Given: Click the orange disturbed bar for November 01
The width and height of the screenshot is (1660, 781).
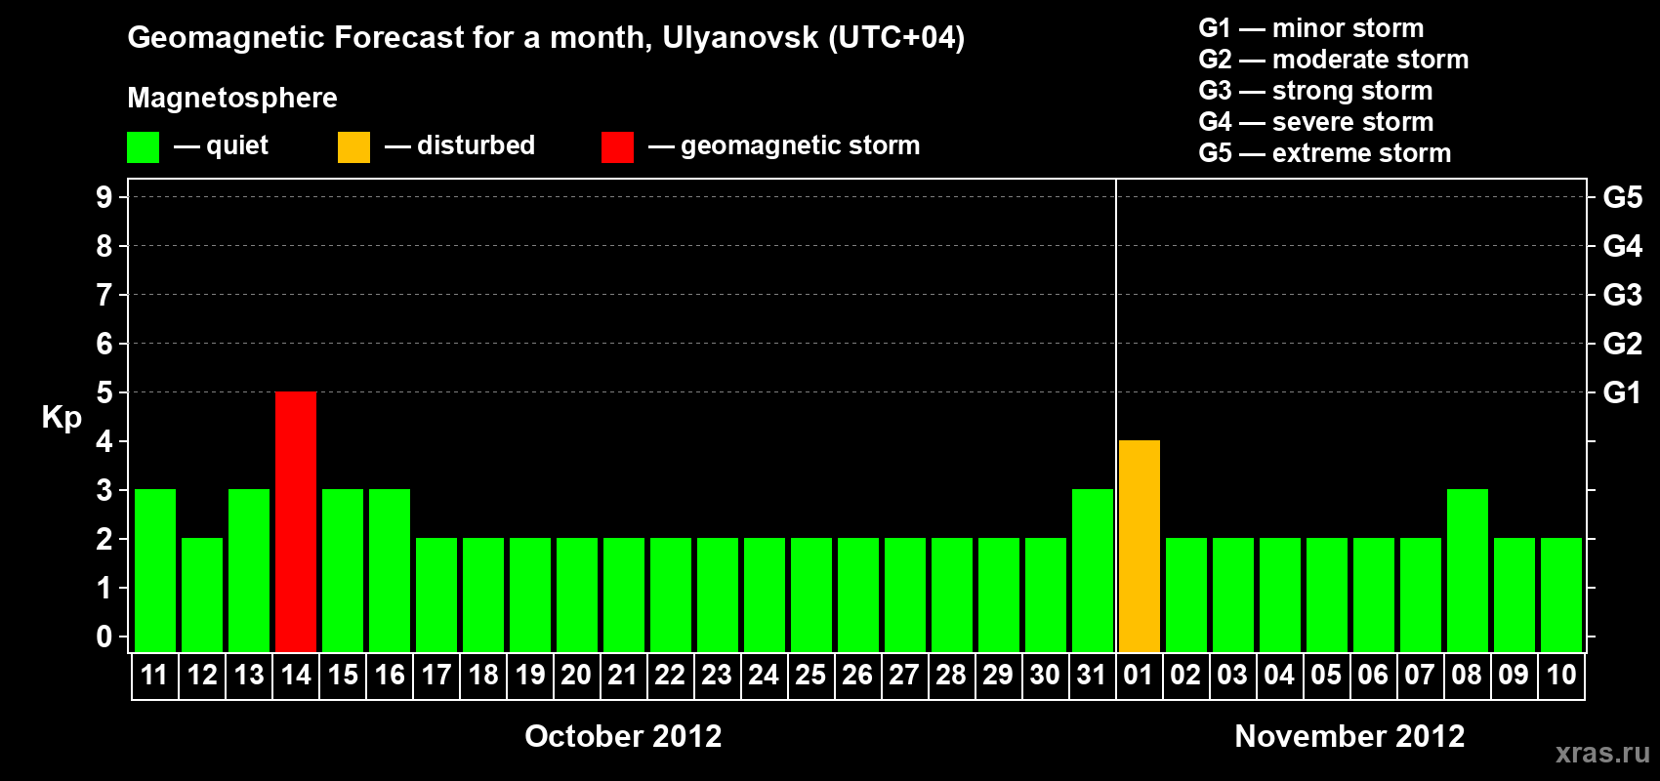Looking at the screenshot, I should pyautogui.click(x=1140, y=546).
